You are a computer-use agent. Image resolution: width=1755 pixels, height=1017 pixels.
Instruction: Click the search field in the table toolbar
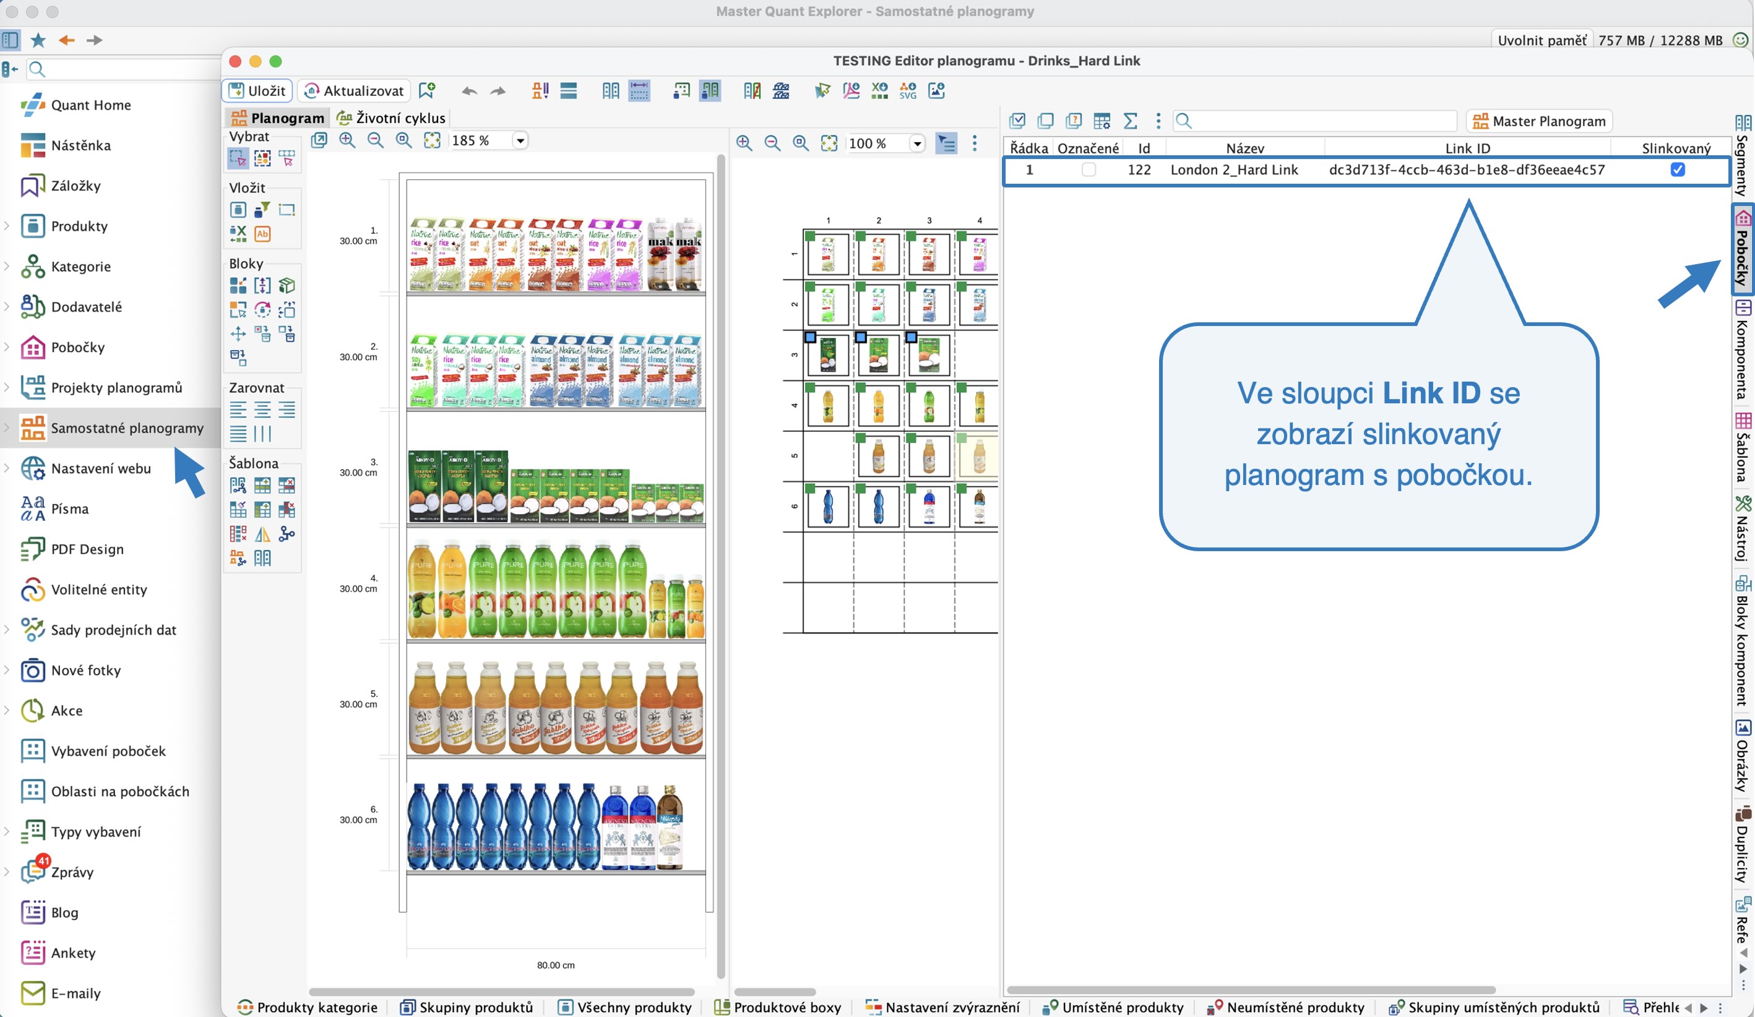(x=1315, y=121)
